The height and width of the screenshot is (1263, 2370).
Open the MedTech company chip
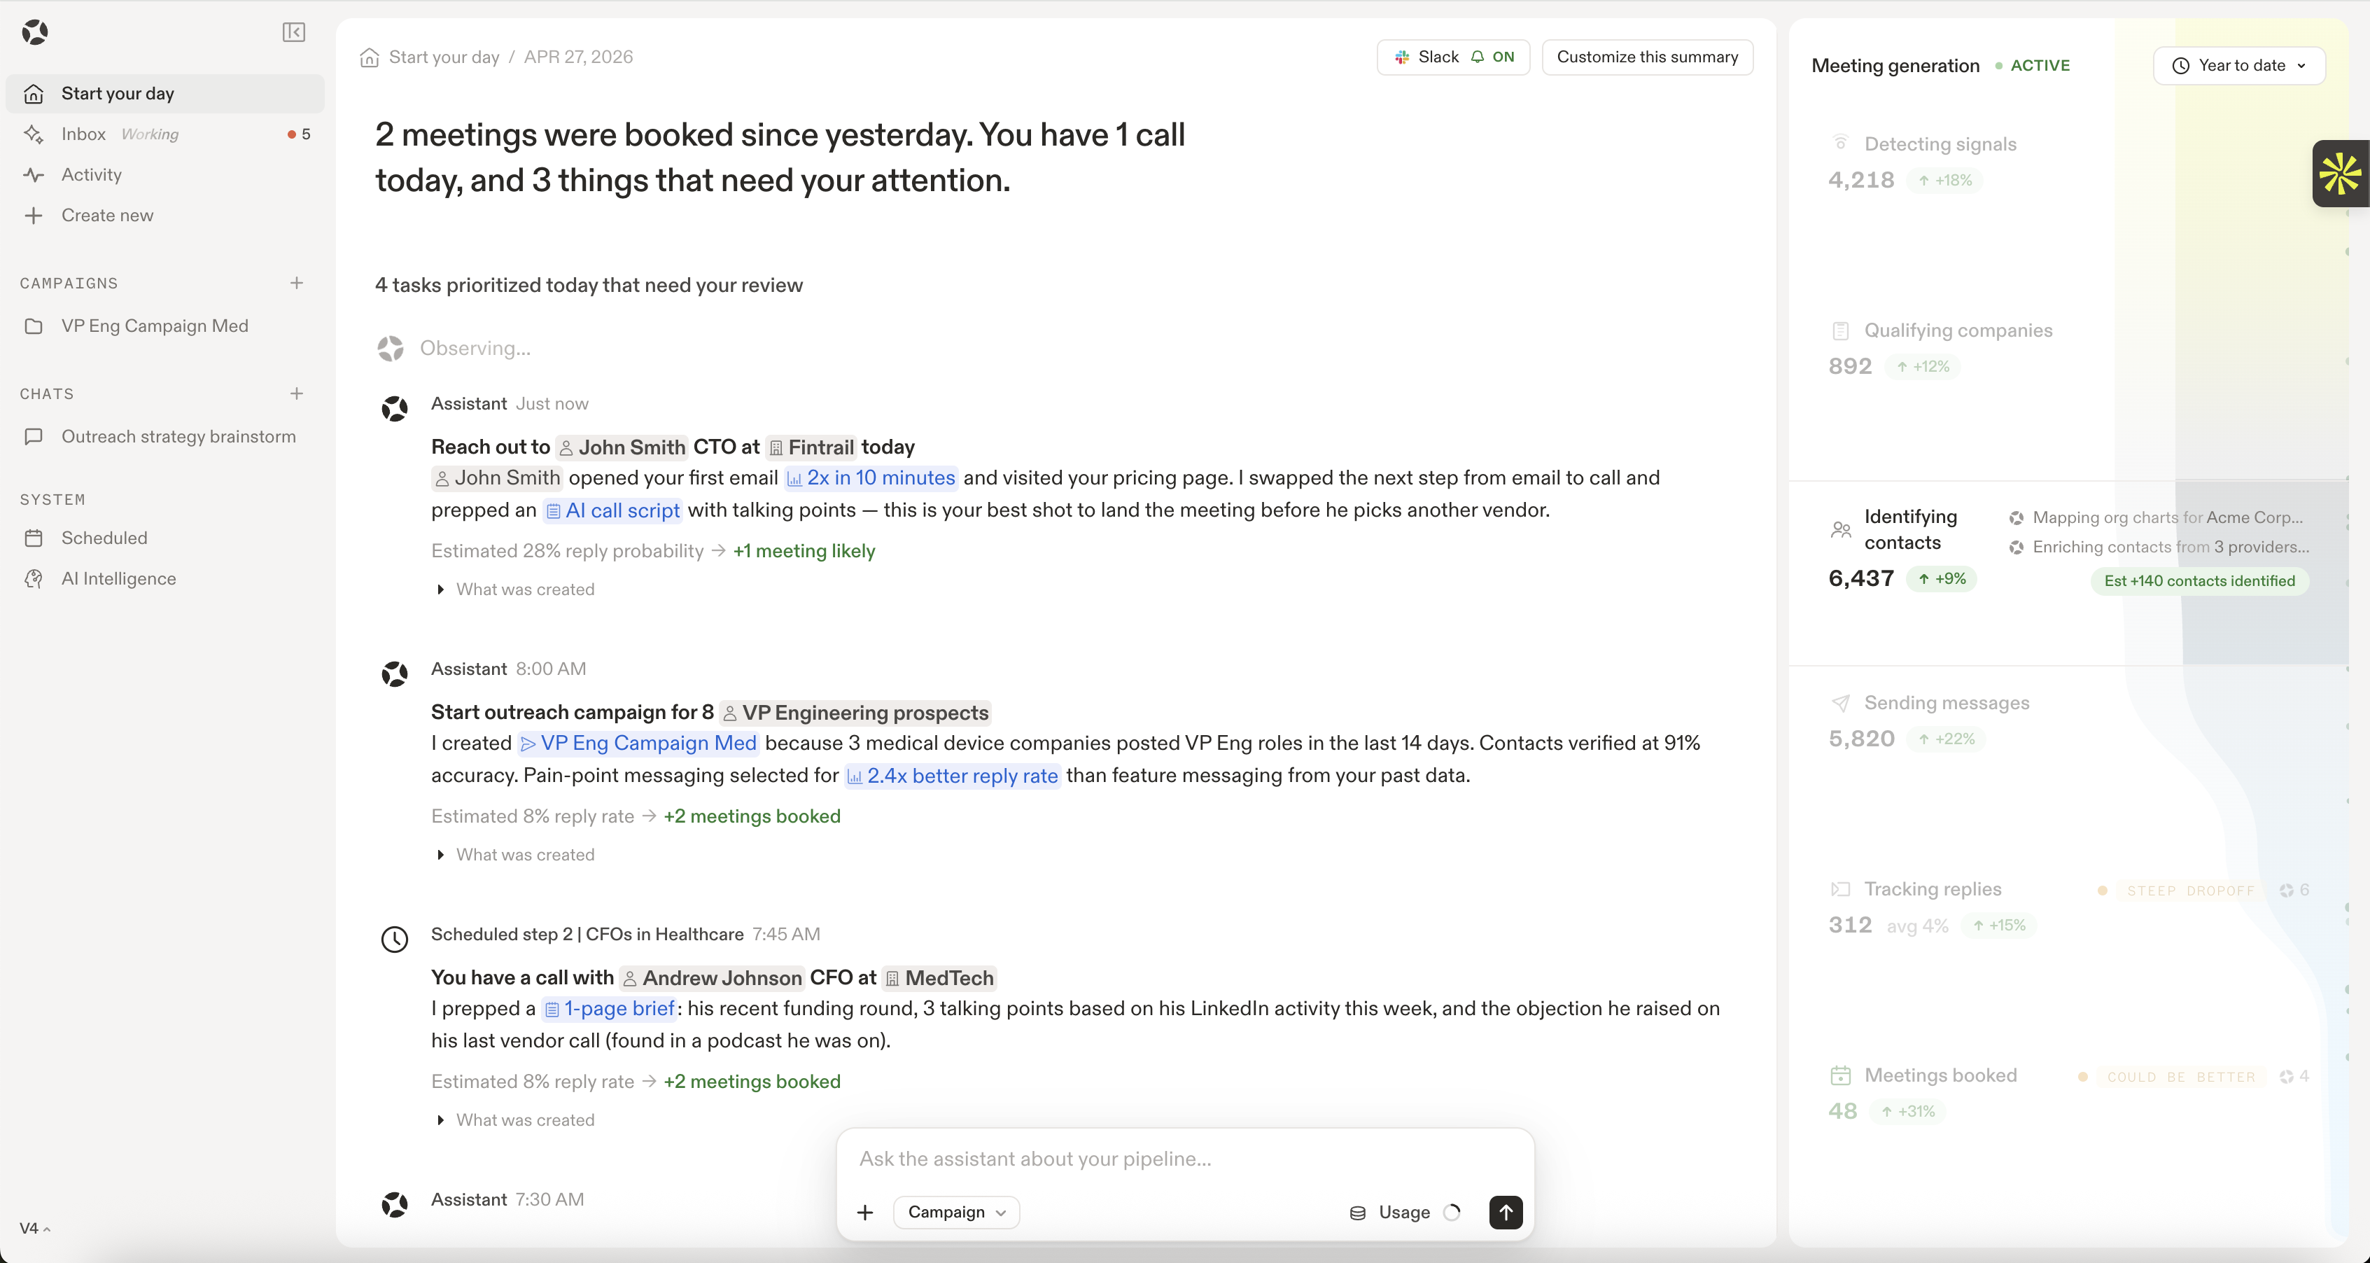coord(939,977)
